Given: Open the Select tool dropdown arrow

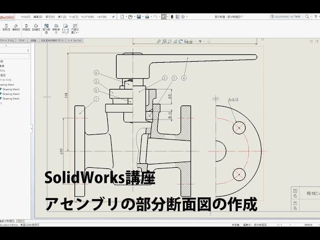Looking at the screenshot, I should (168, 17).
